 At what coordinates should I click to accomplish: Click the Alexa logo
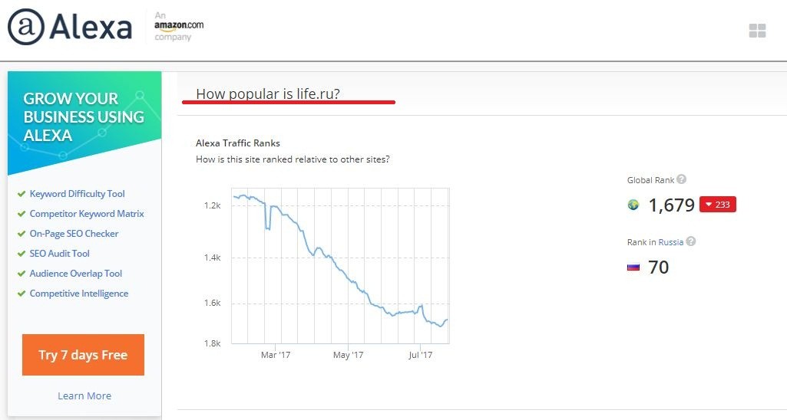[70, 28]
